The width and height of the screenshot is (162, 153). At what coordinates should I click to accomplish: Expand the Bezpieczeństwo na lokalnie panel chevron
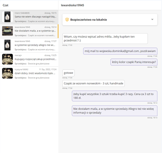click(x=152, y=19)
